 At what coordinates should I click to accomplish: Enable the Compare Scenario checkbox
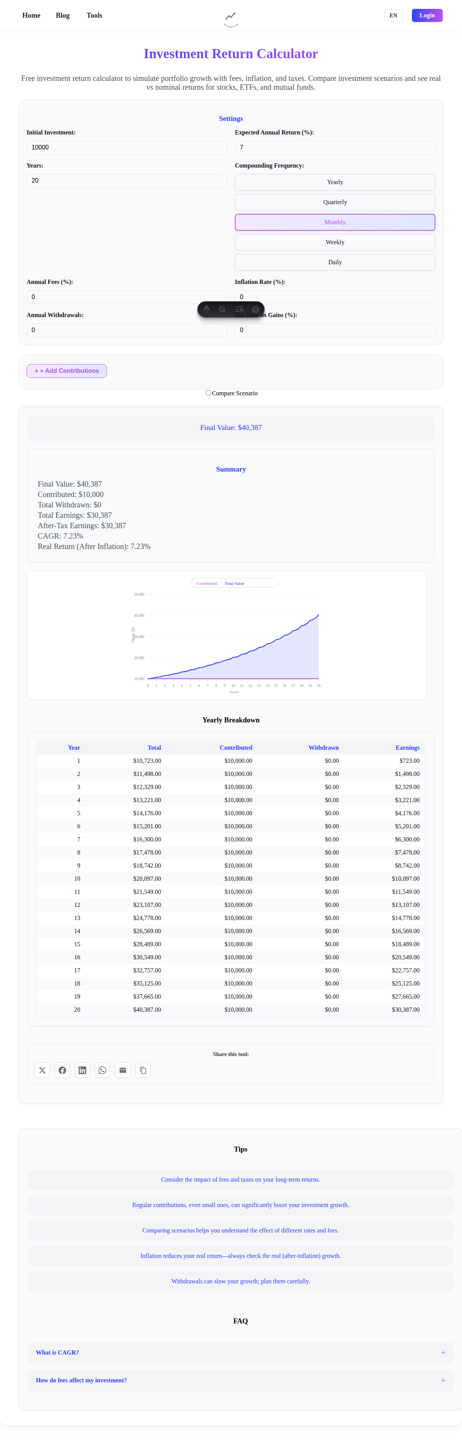[208, 393]
